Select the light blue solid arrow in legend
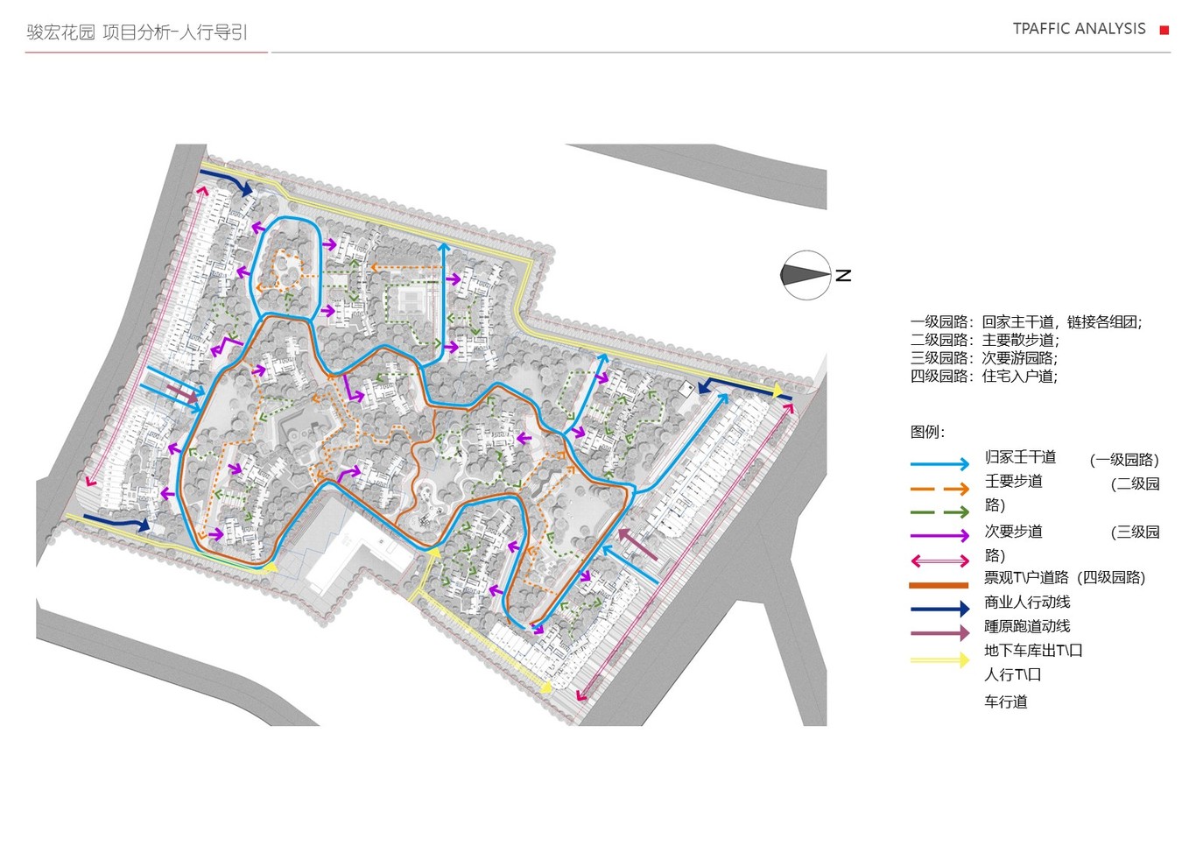This screenshot has width=1196, height=846. [x=939, y=464]
